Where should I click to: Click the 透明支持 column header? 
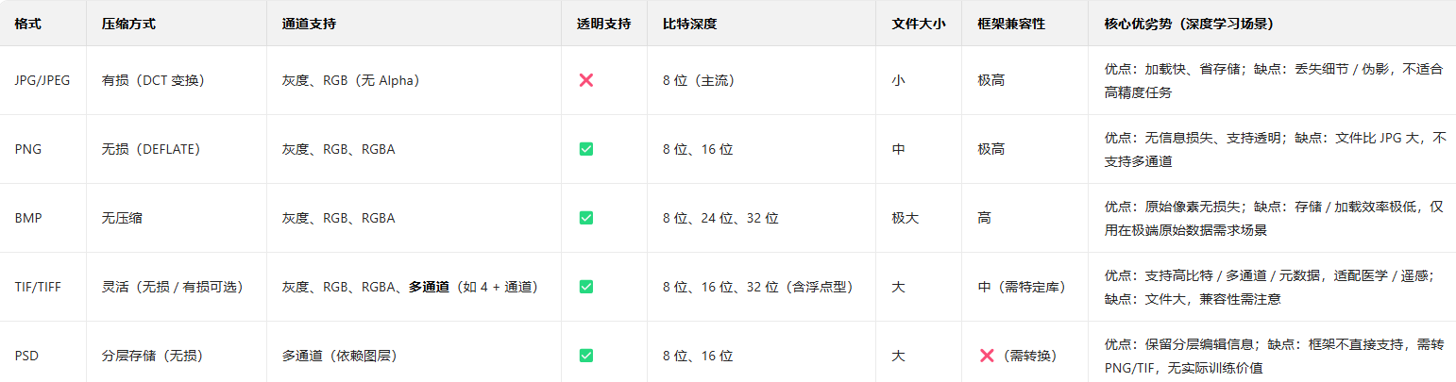(604, 24)
